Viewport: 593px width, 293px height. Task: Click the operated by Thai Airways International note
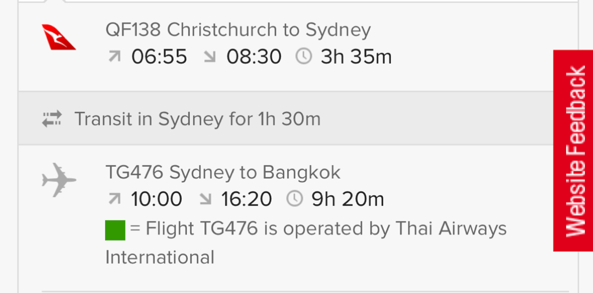tap(306, 243)
